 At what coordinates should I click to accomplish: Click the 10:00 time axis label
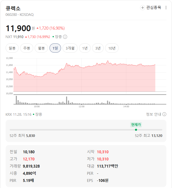point(37,107)
